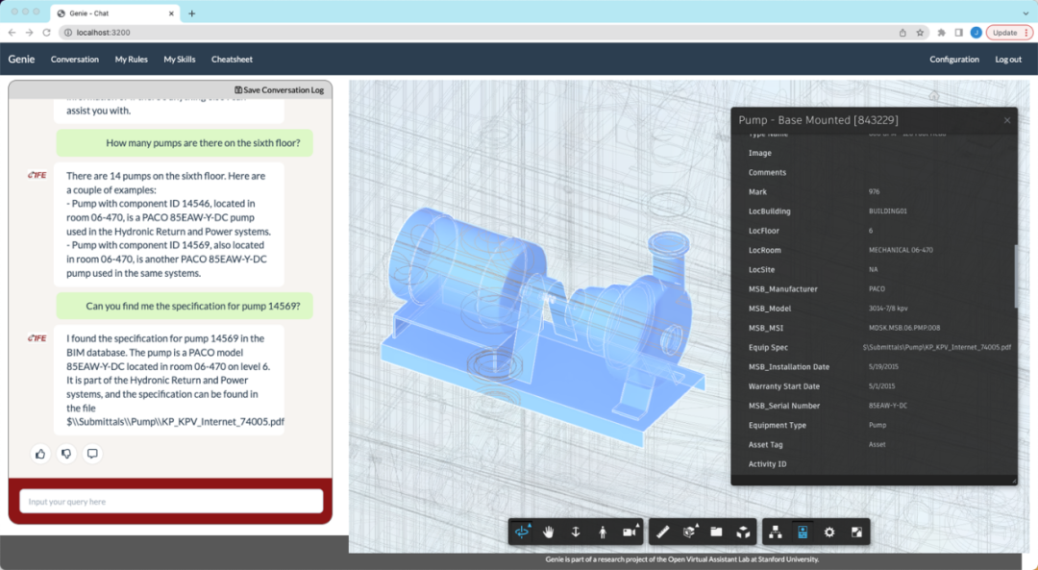
Task: Open the Camera interactions tool
Action: tap(630, 532)
